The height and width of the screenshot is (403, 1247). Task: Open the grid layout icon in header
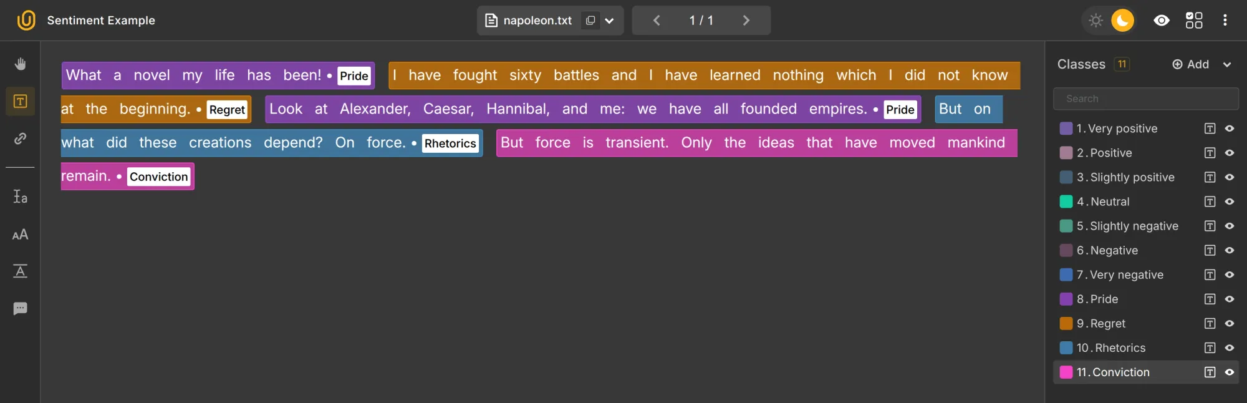click(x=1193, y=21)
